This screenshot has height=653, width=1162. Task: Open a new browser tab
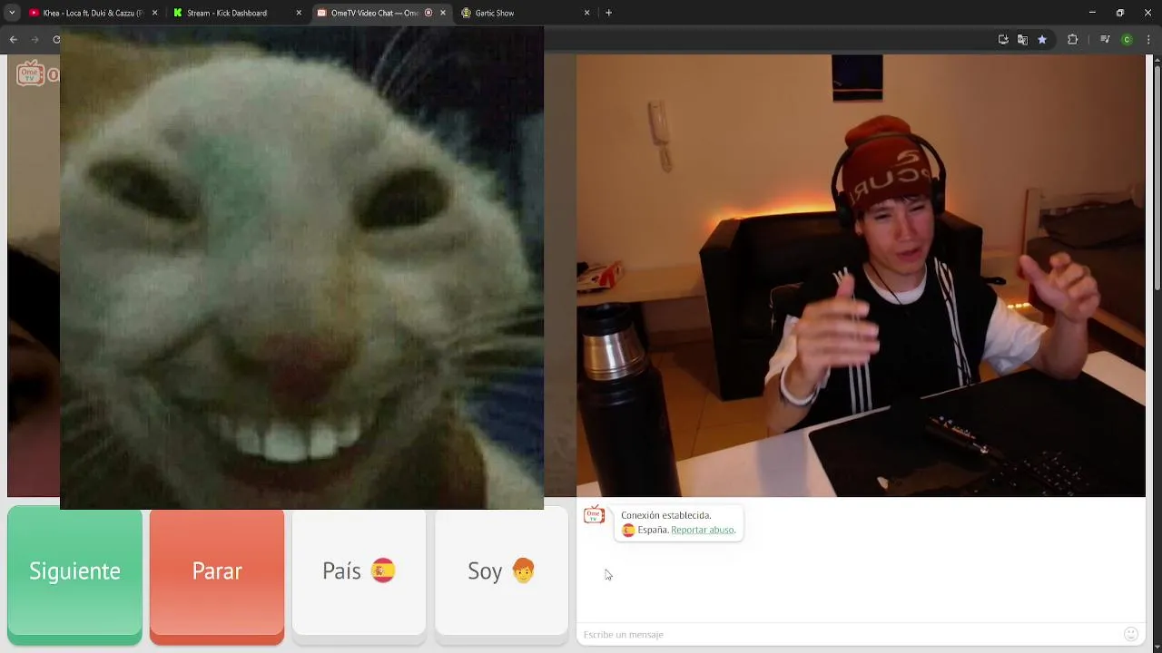pyautogui.click(x=609, y=13)
